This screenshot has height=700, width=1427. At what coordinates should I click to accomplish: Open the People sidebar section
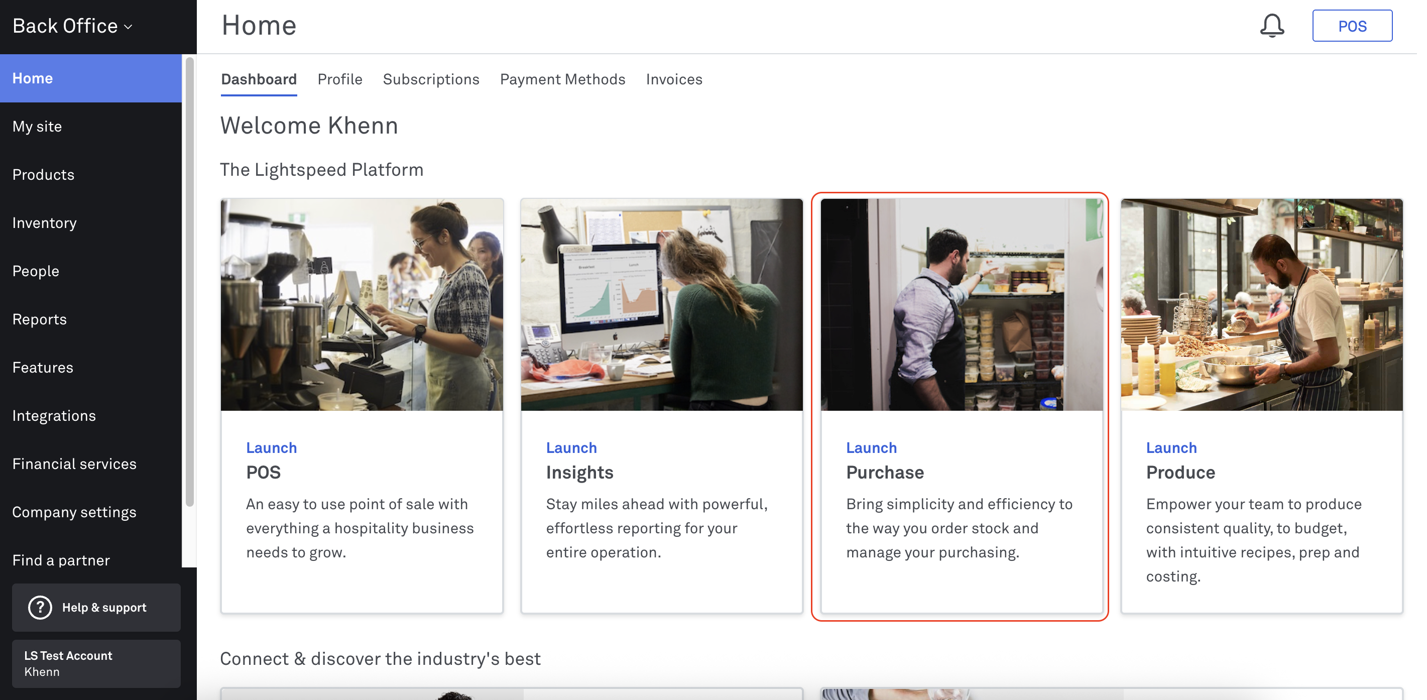[x=91, y=271]
